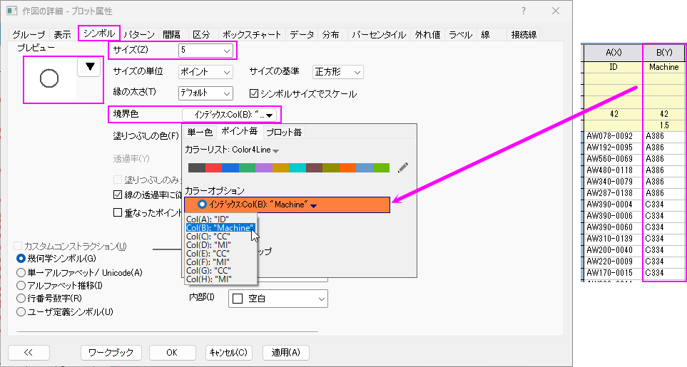This screenshot has height=367, width=687.
Task: Select the 単一色 color tab
Action: [200, 132]
